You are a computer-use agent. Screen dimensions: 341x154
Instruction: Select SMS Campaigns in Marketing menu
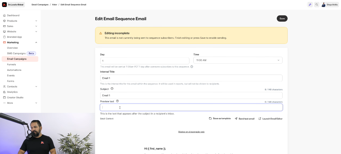click(16, 53)
